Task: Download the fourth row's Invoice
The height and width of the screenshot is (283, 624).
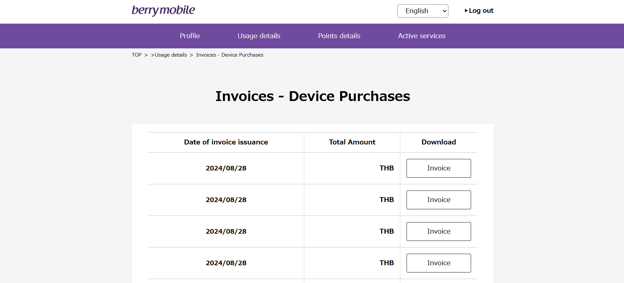Action: (x=438, y=263)
